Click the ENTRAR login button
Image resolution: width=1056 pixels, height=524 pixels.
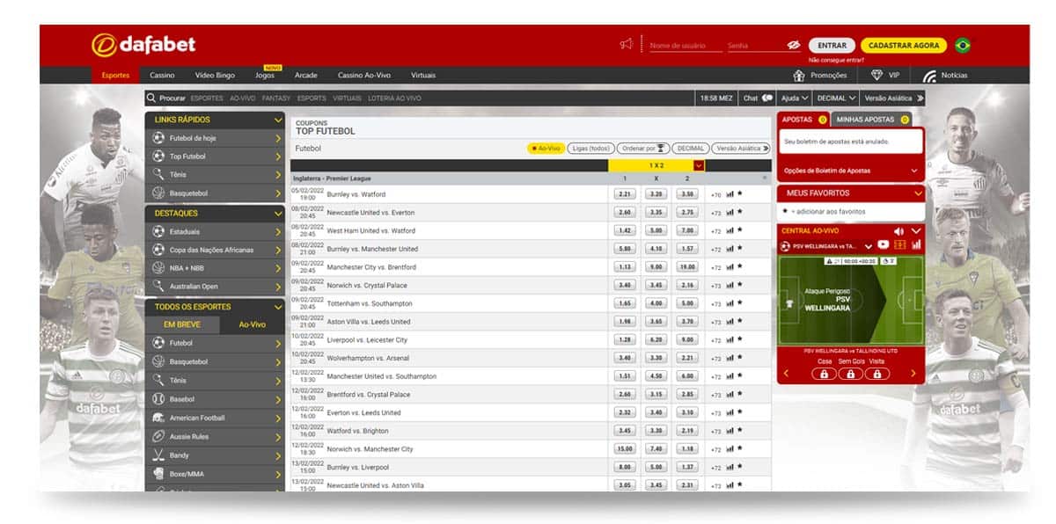pos(832,45)
